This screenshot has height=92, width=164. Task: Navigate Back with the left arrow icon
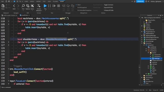pos(14,6)
